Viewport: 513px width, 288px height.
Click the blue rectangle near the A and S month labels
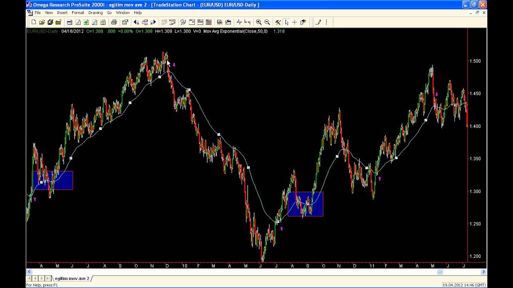coord(305,204)
